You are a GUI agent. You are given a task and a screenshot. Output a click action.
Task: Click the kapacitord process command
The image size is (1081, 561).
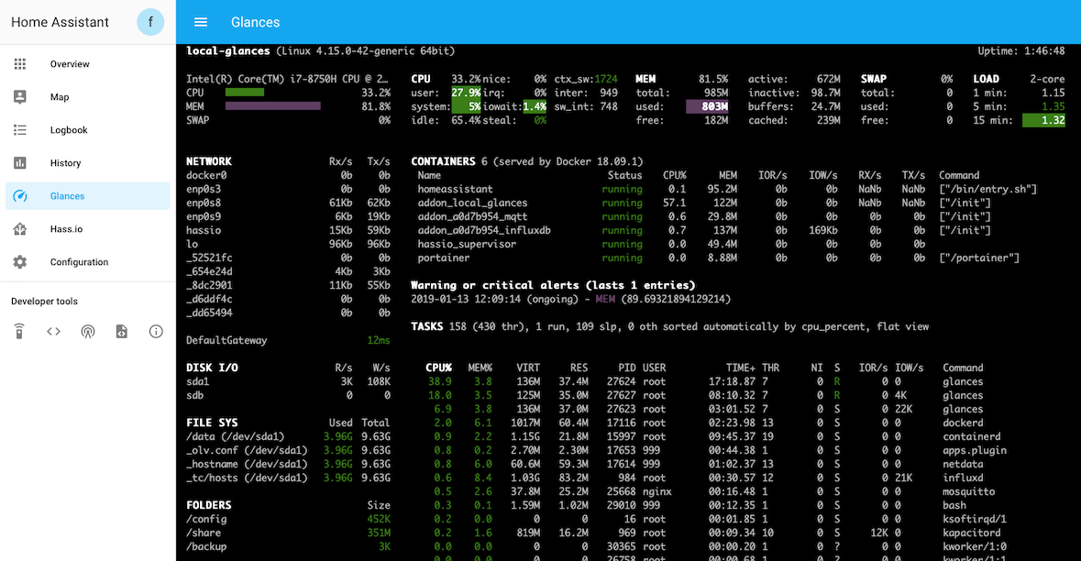[971, 533]
